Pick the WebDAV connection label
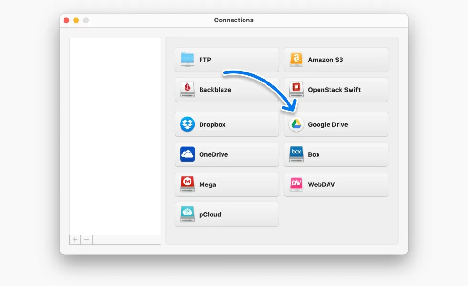The image size is (468, 286). (x=321, y=185)
